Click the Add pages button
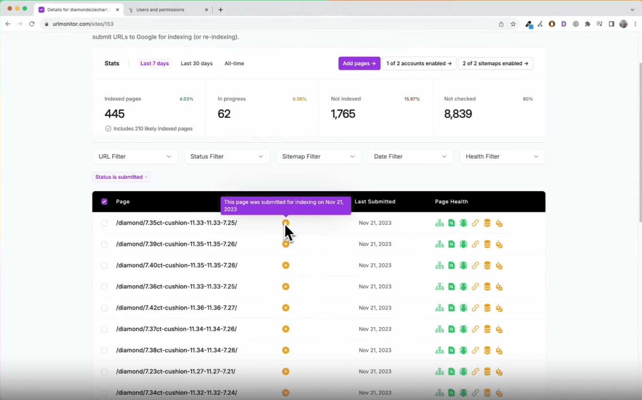The height and width of the screenshot is (400, 642). [x=359, y=63]
